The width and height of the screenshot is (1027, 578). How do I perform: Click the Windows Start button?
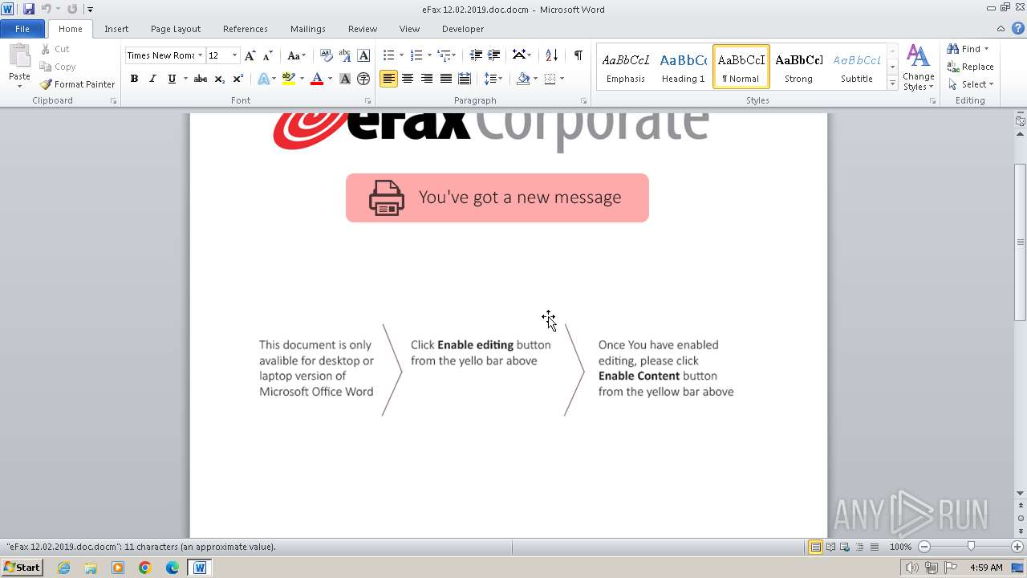tap(22, 568)
